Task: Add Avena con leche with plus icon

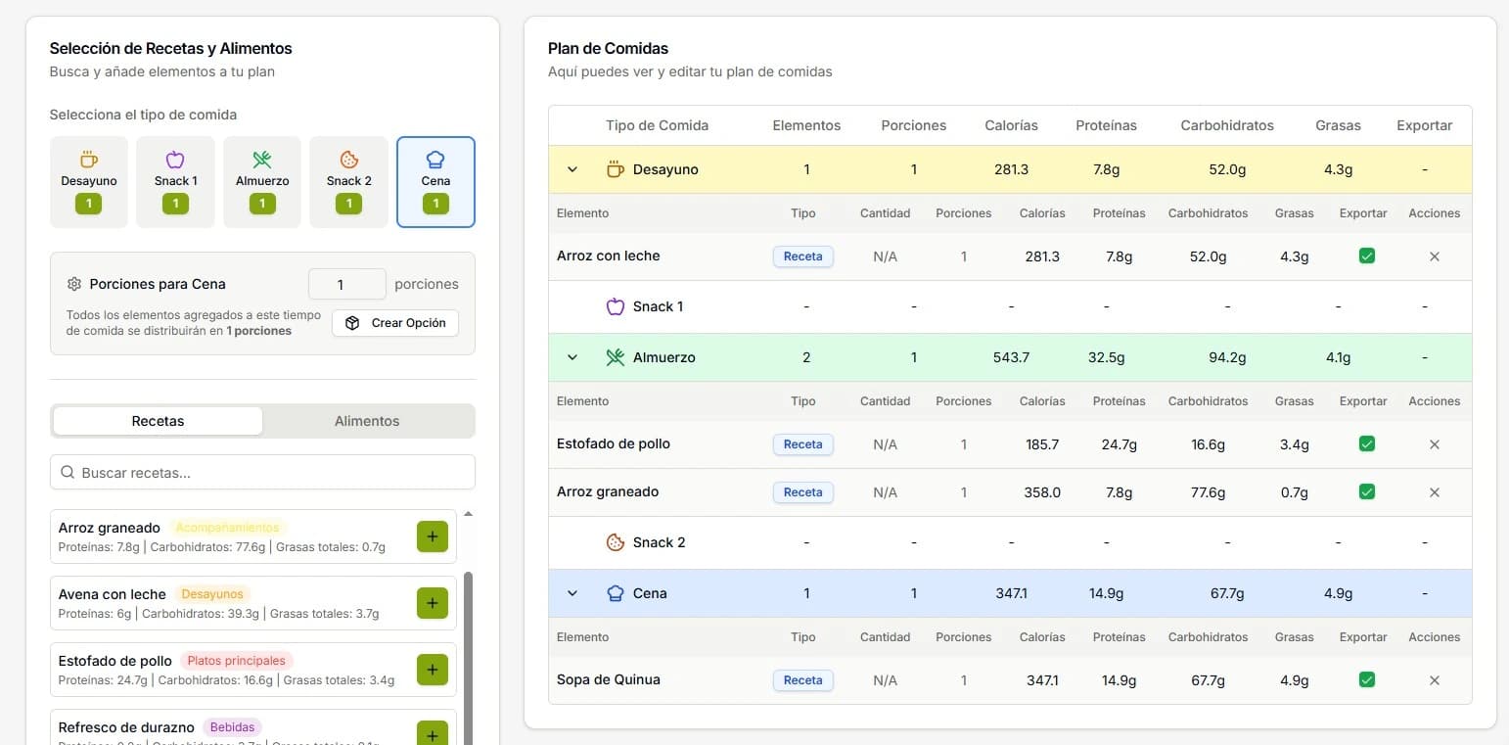Action: point(433,603)
